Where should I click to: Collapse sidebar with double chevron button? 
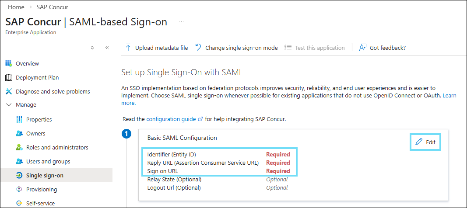(x=107, y=48)
